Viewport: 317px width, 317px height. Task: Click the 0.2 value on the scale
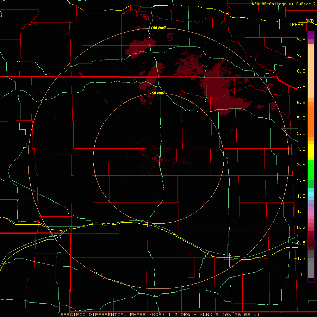301,228
